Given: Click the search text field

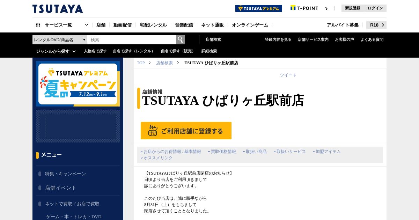Looking at the screenshot, I should click(x=132, y=39).
